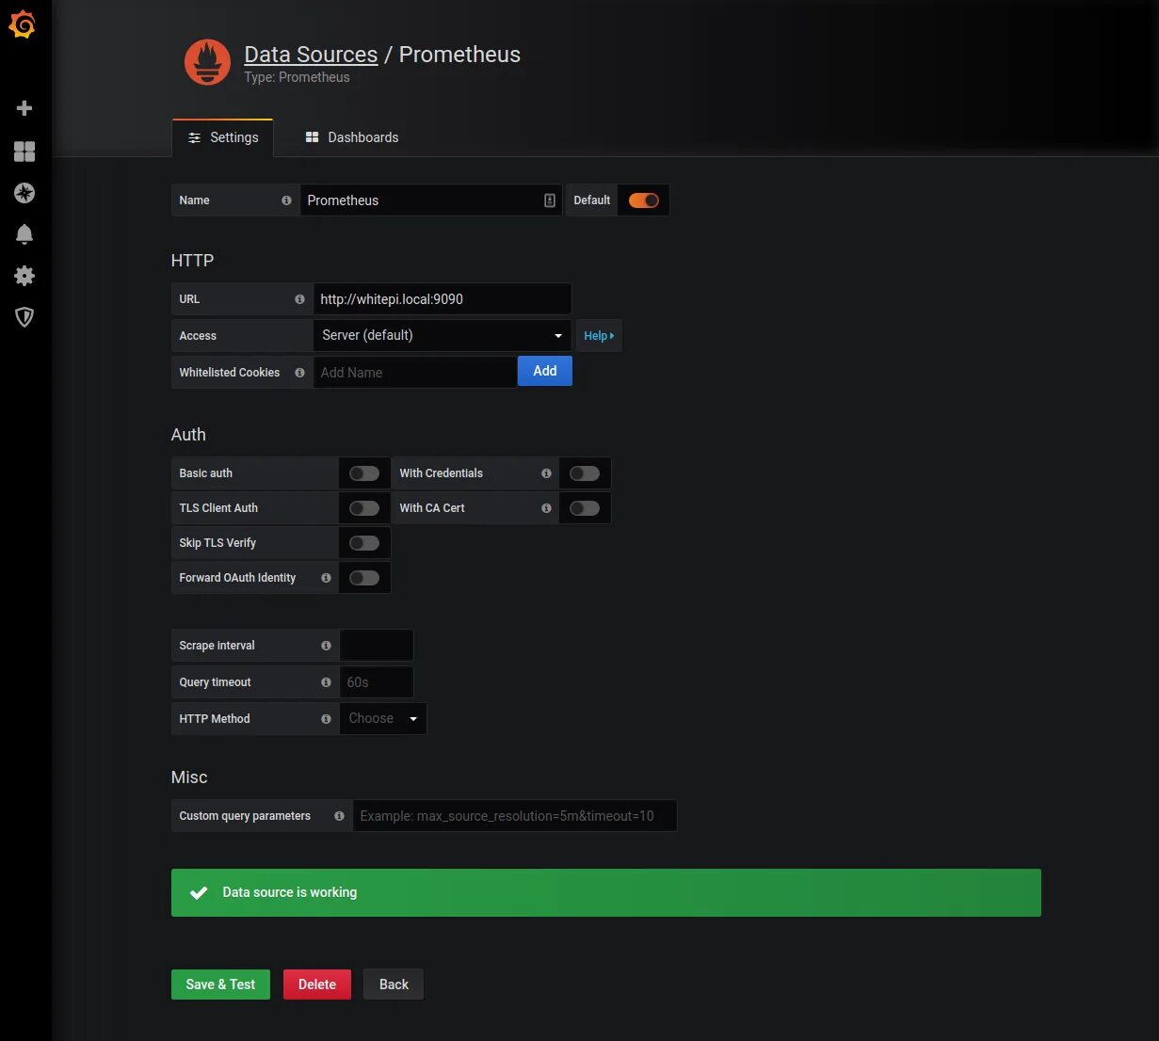Click the 'Data source is working' message
The height and width of the screenshot is (1041, 1159).
290,892
